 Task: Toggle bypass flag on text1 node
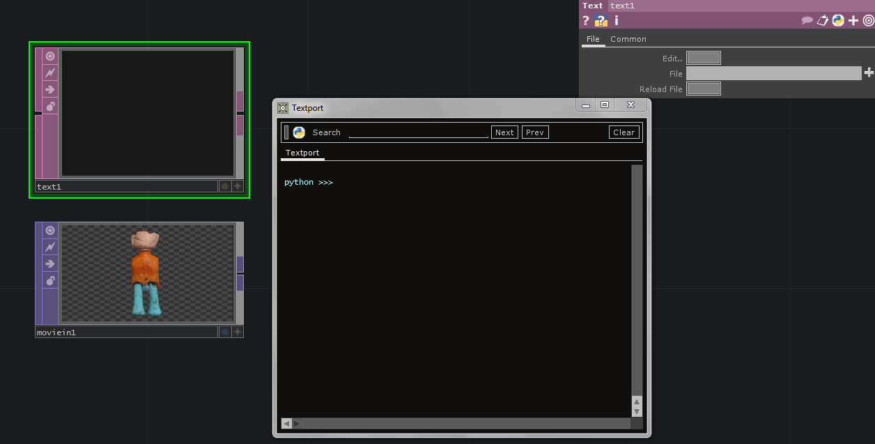click(50, 73)
